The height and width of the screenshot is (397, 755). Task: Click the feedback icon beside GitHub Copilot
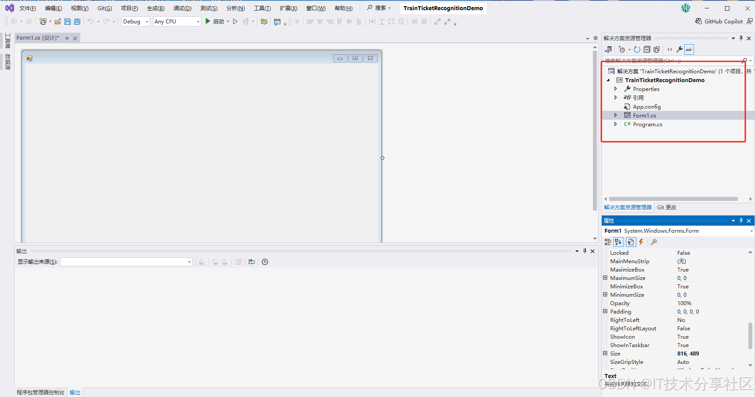[750, 21]
